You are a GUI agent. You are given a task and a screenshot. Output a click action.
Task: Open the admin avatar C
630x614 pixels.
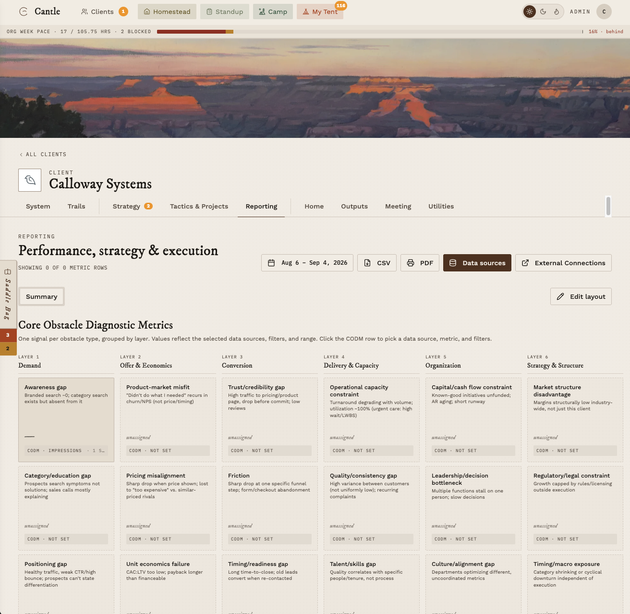[604, 12]
